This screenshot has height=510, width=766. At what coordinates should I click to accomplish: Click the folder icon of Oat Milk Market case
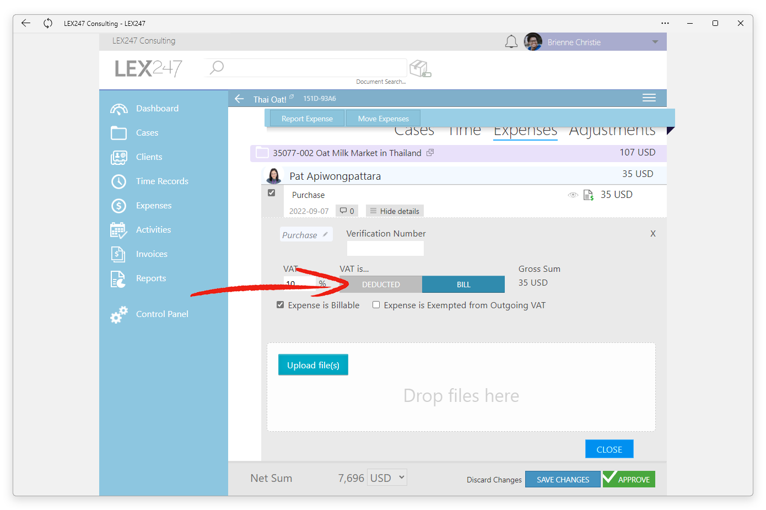tap(262, 153)
